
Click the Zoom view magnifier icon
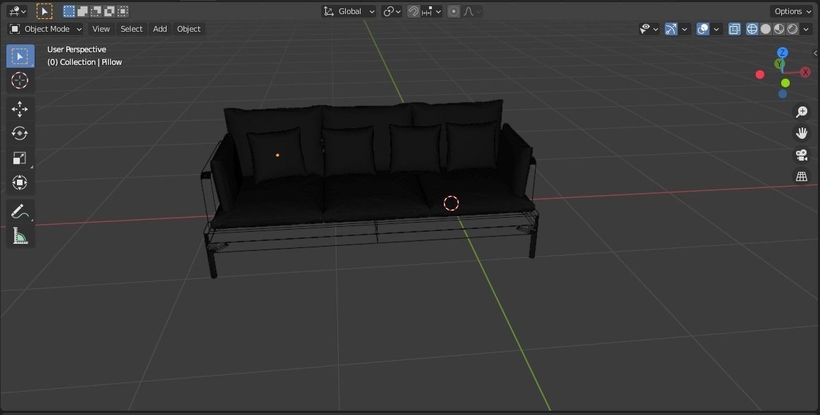click(801, 112)
